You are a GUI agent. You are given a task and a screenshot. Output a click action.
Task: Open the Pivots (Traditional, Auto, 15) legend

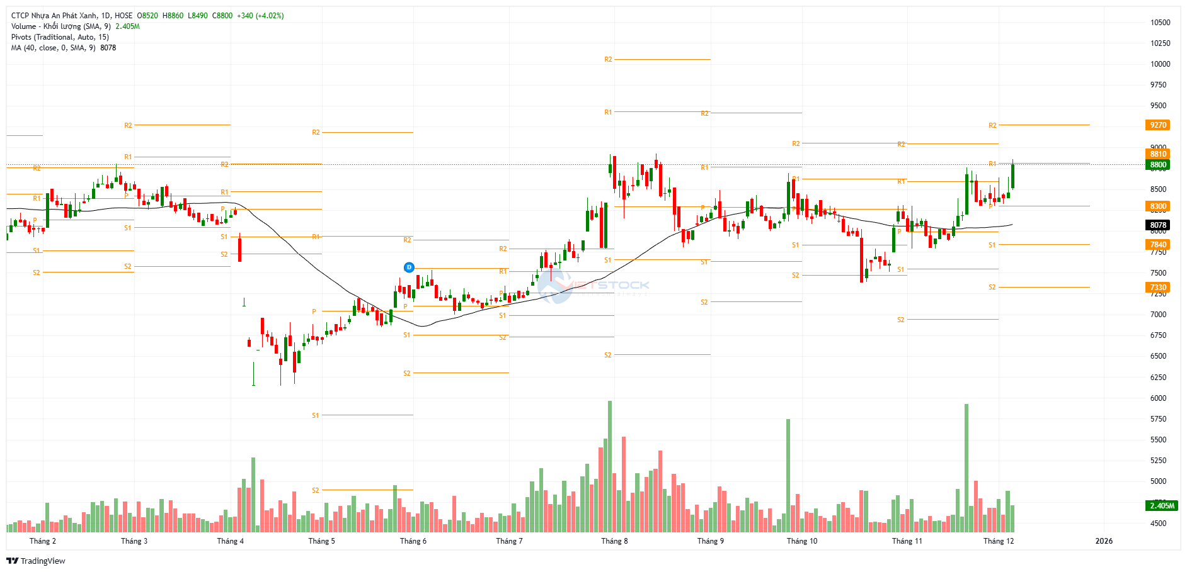click(x=60, y=37)
